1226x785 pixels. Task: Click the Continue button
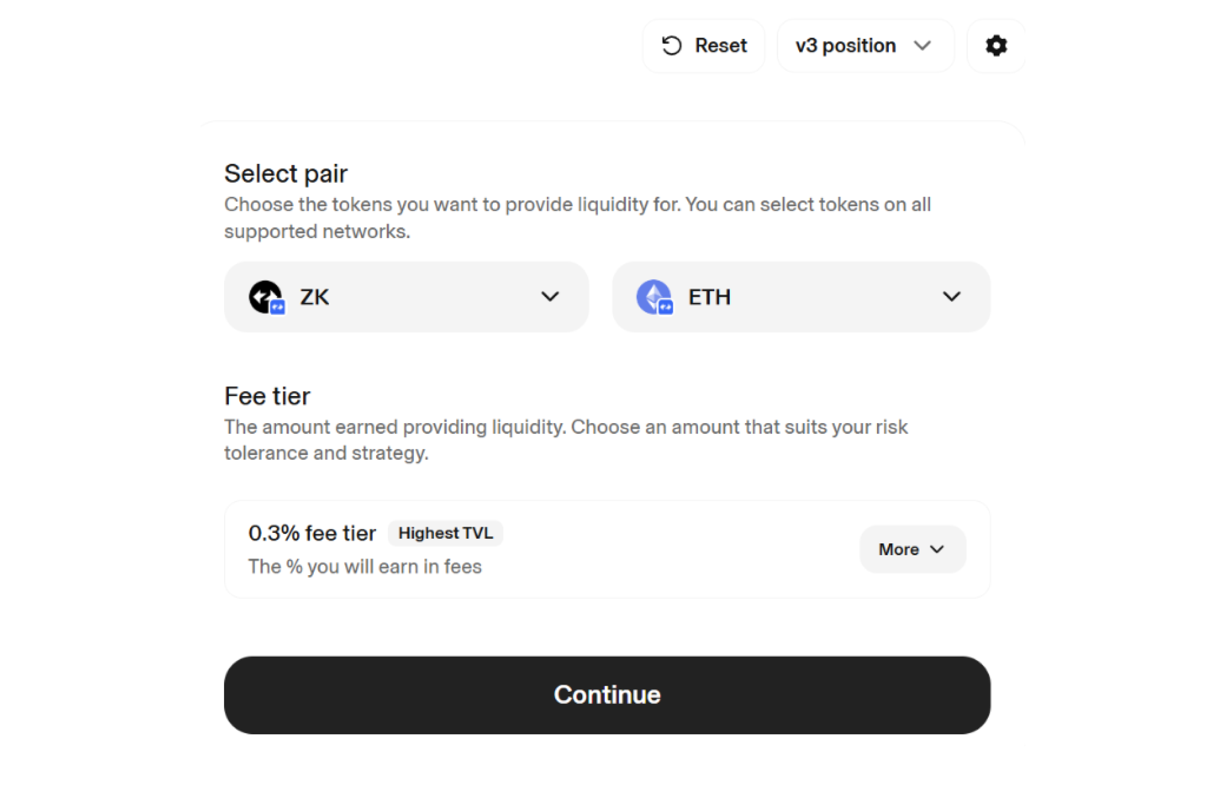607,694
